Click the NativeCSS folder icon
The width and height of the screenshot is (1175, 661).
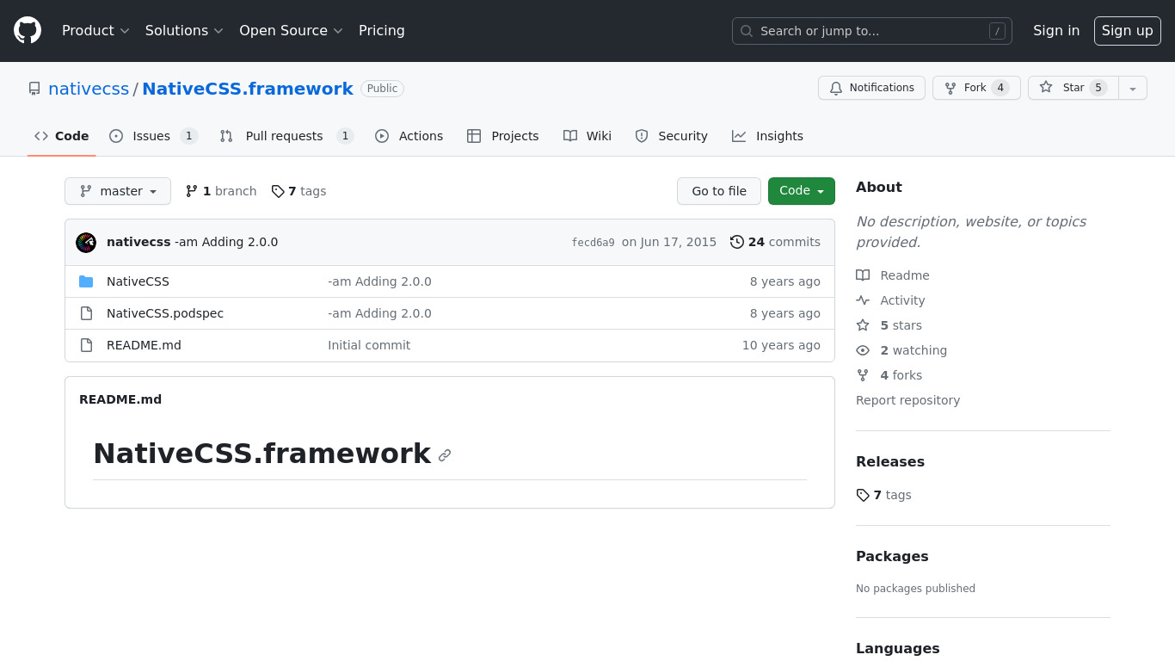[86, 281]
